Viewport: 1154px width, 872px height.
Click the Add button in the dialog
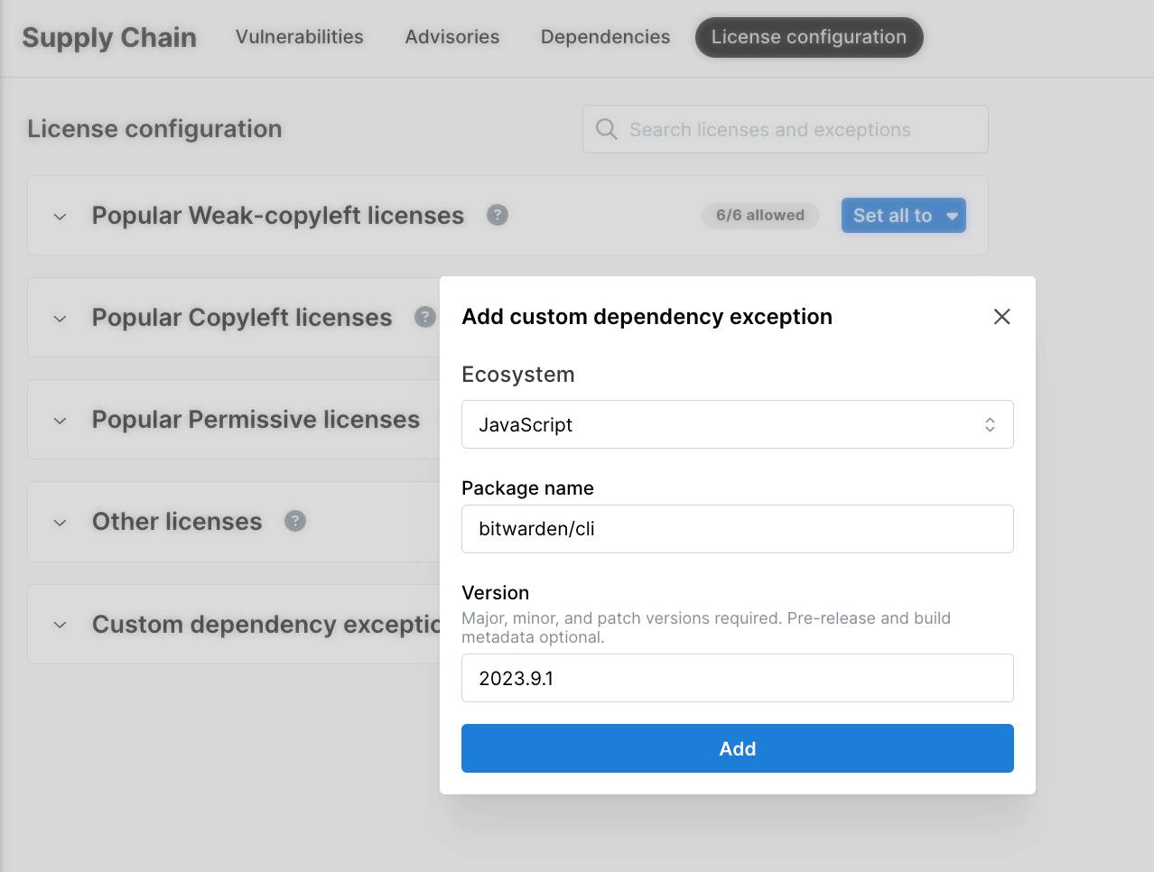point(737,748)
